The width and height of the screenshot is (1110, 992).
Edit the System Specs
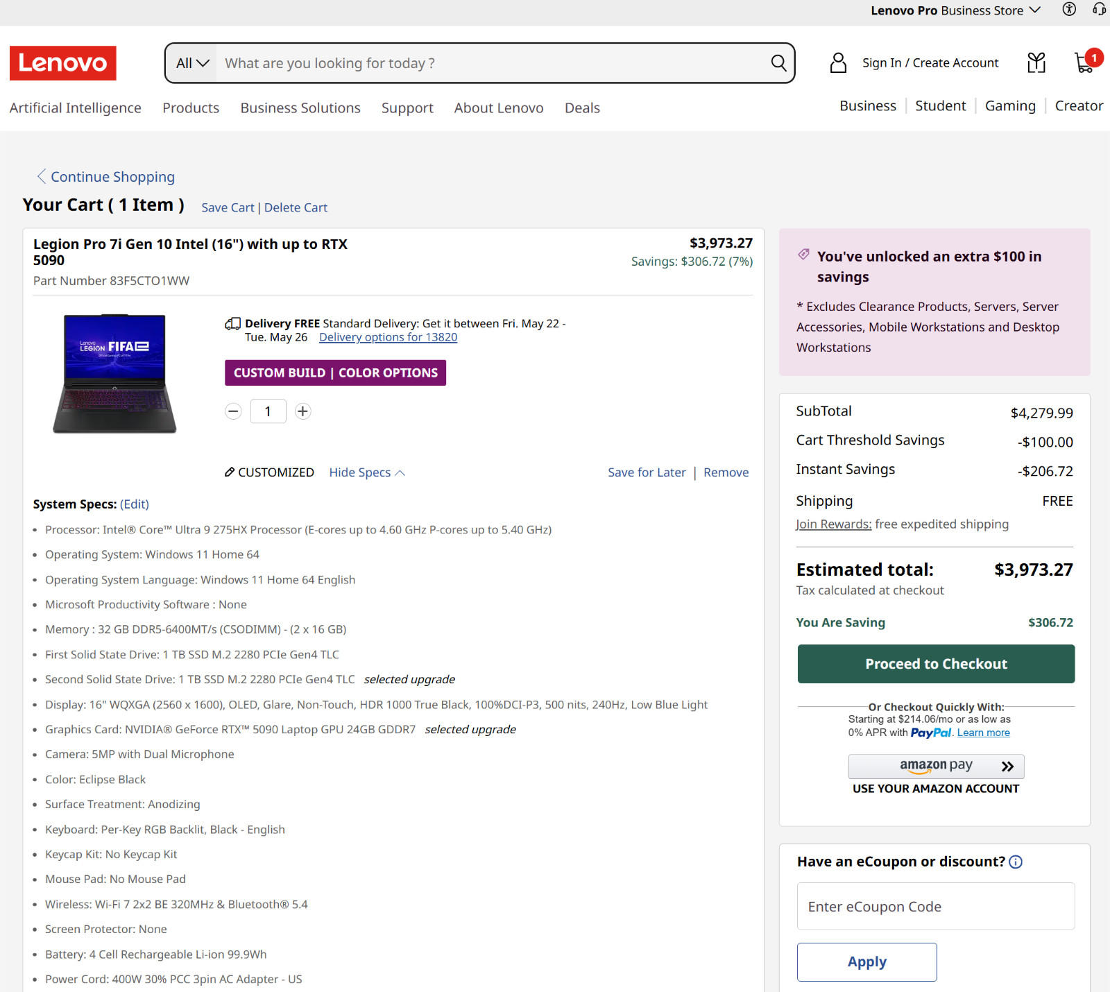(x=135, y=504)
